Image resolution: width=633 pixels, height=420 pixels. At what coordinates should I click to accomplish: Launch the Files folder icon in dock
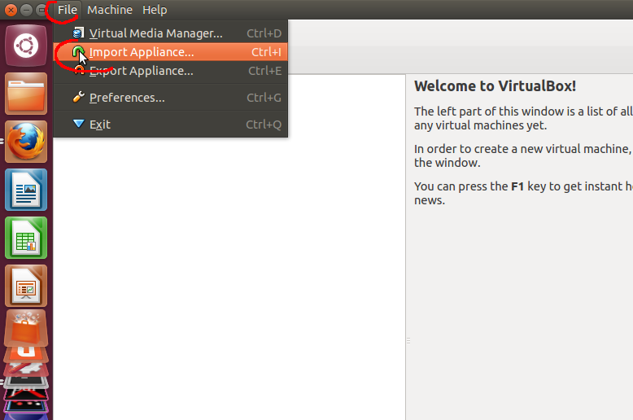pyautogui.click(x=26, y=94)
